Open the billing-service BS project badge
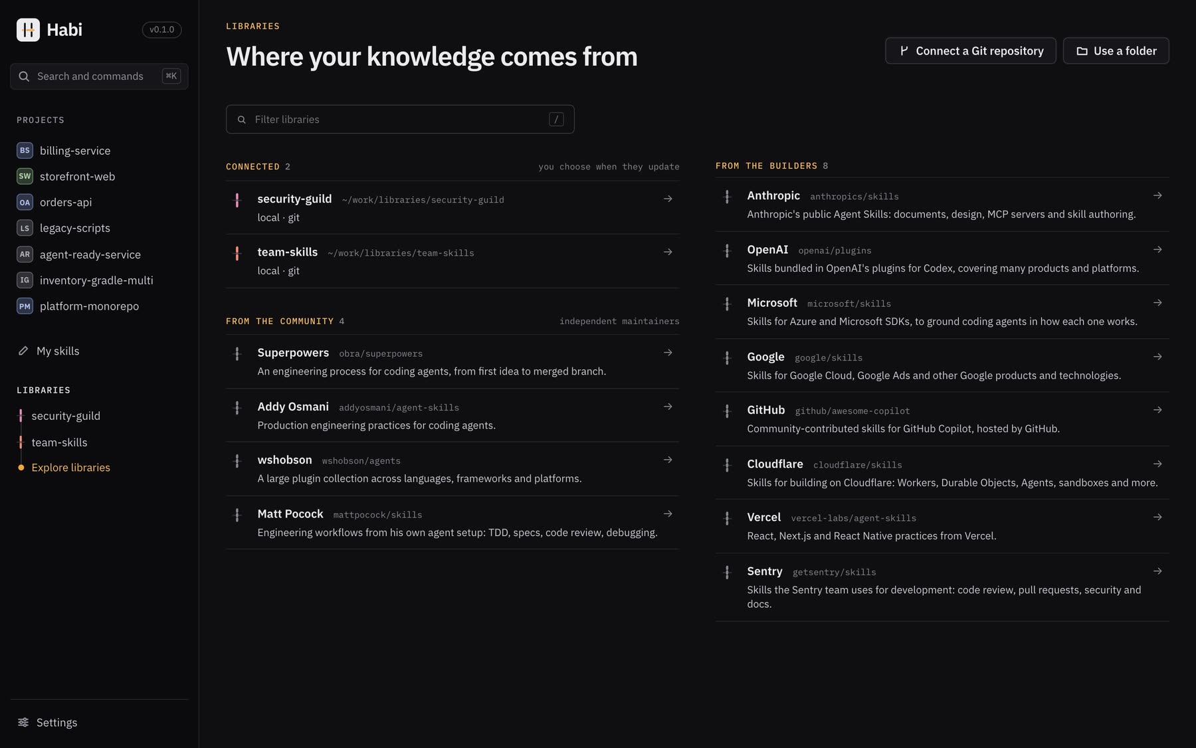 (x=25, y=151)
